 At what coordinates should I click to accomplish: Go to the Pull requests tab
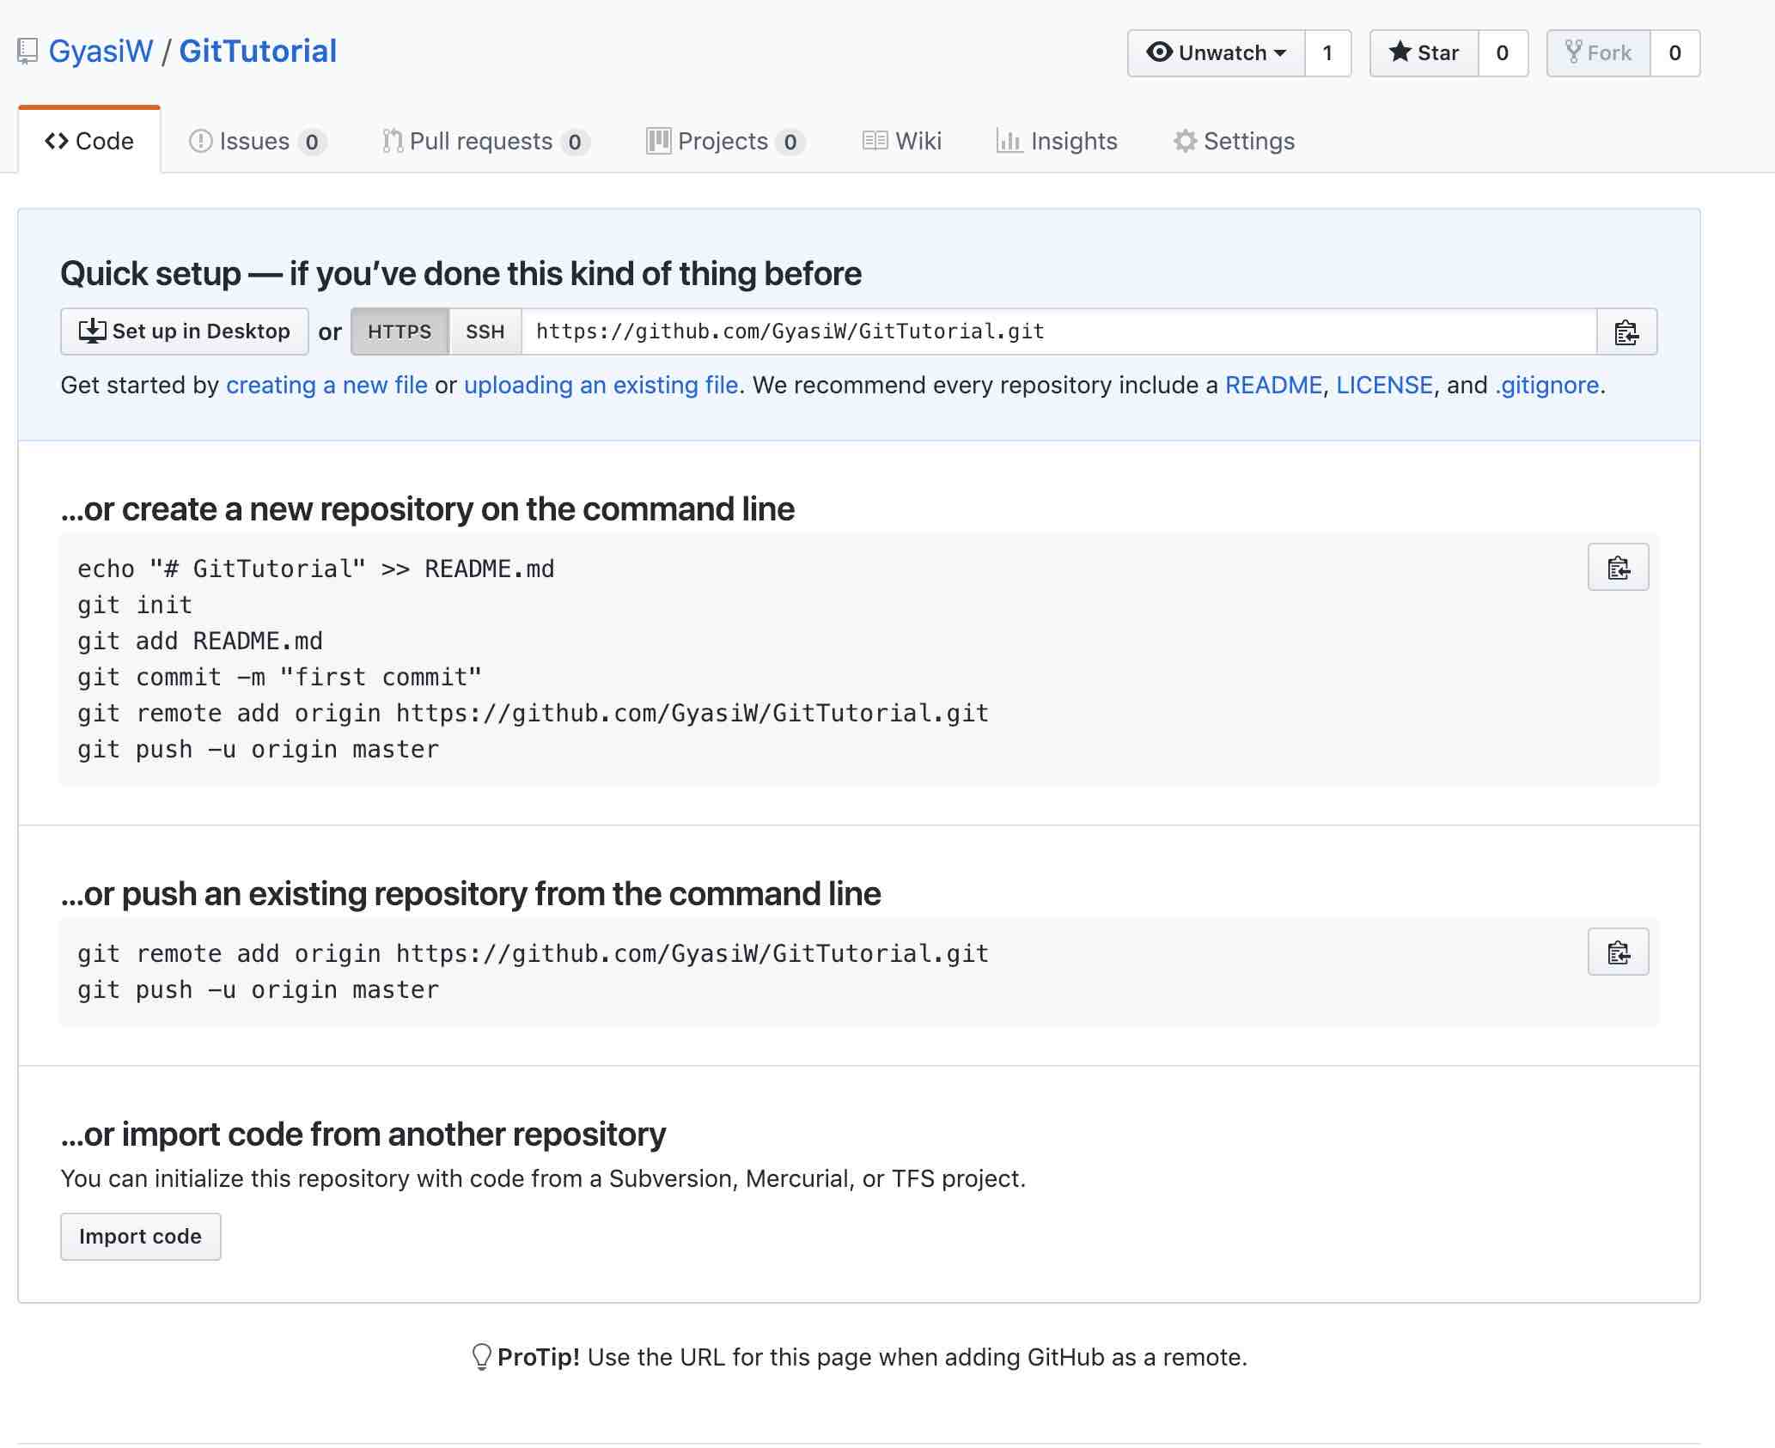coord(485,141)
